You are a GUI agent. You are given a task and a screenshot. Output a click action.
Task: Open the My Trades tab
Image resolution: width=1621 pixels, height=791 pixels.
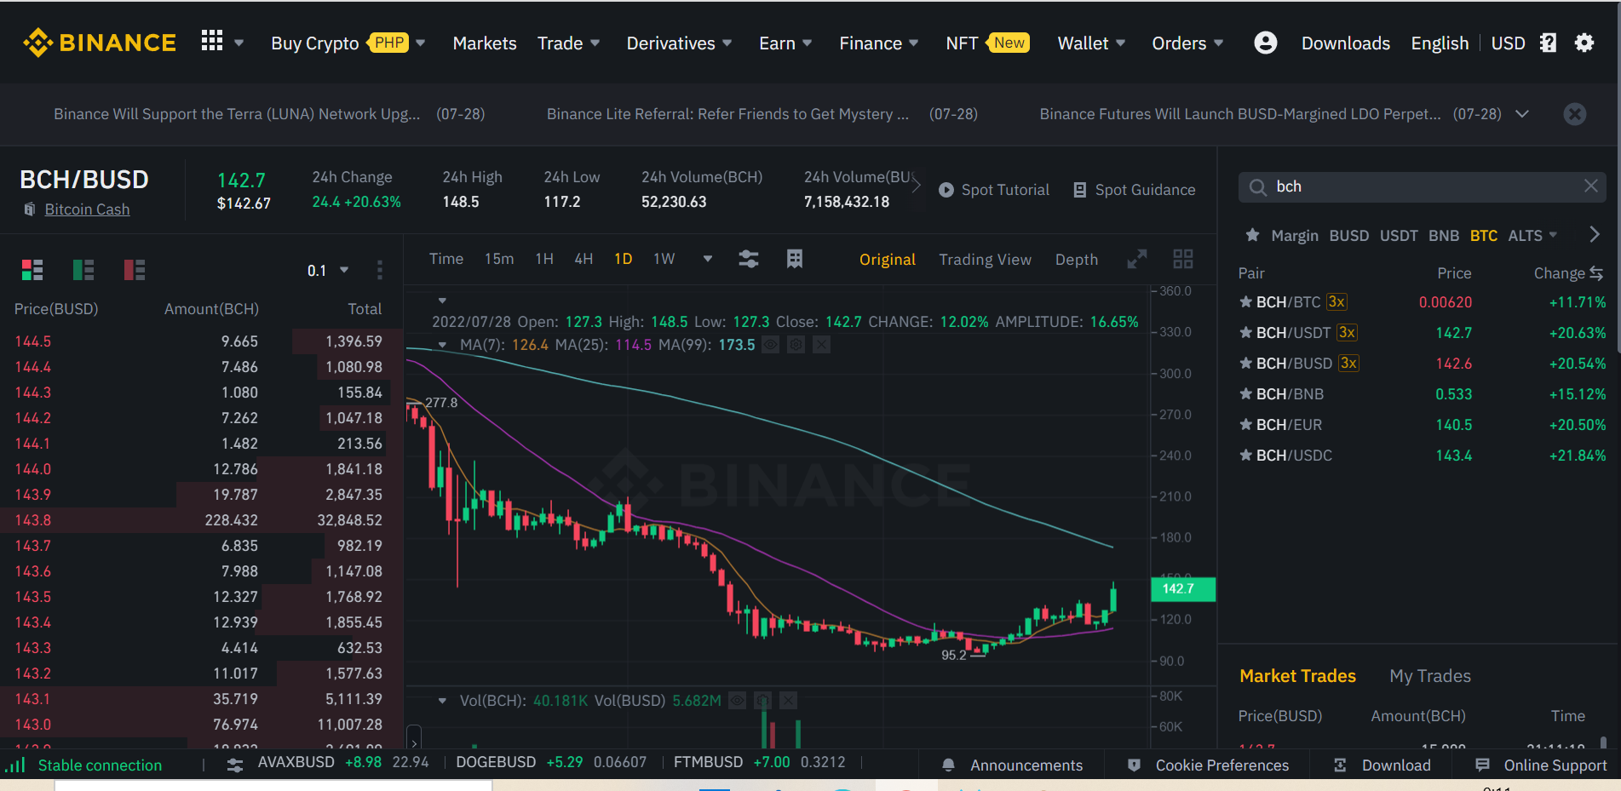1430,676
